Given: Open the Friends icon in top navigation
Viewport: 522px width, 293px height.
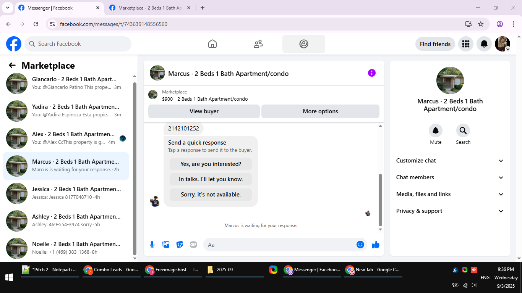Looking at the screenshot, I should (x=258, y=44).
